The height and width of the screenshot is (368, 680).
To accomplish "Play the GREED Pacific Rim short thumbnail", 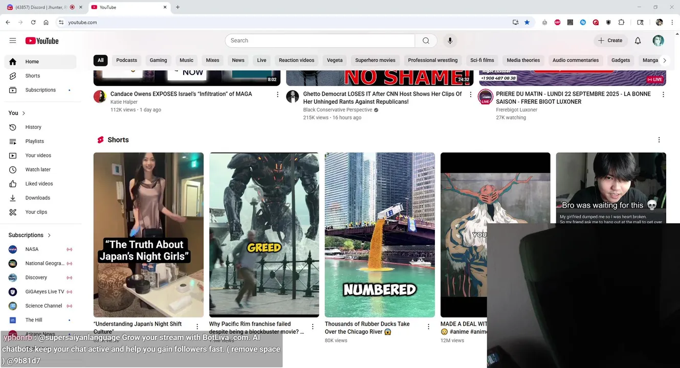I will 264,235.
